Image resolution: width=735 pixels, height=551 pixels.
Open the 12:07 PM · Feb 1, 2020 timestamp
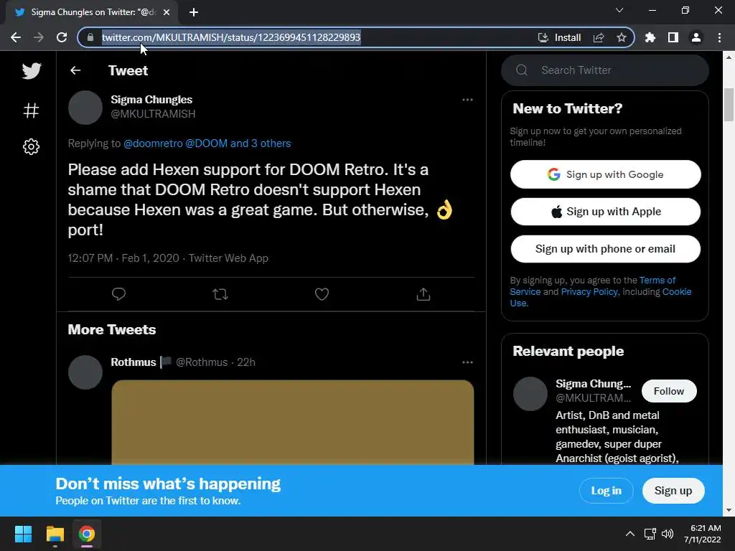click(123, 258)
